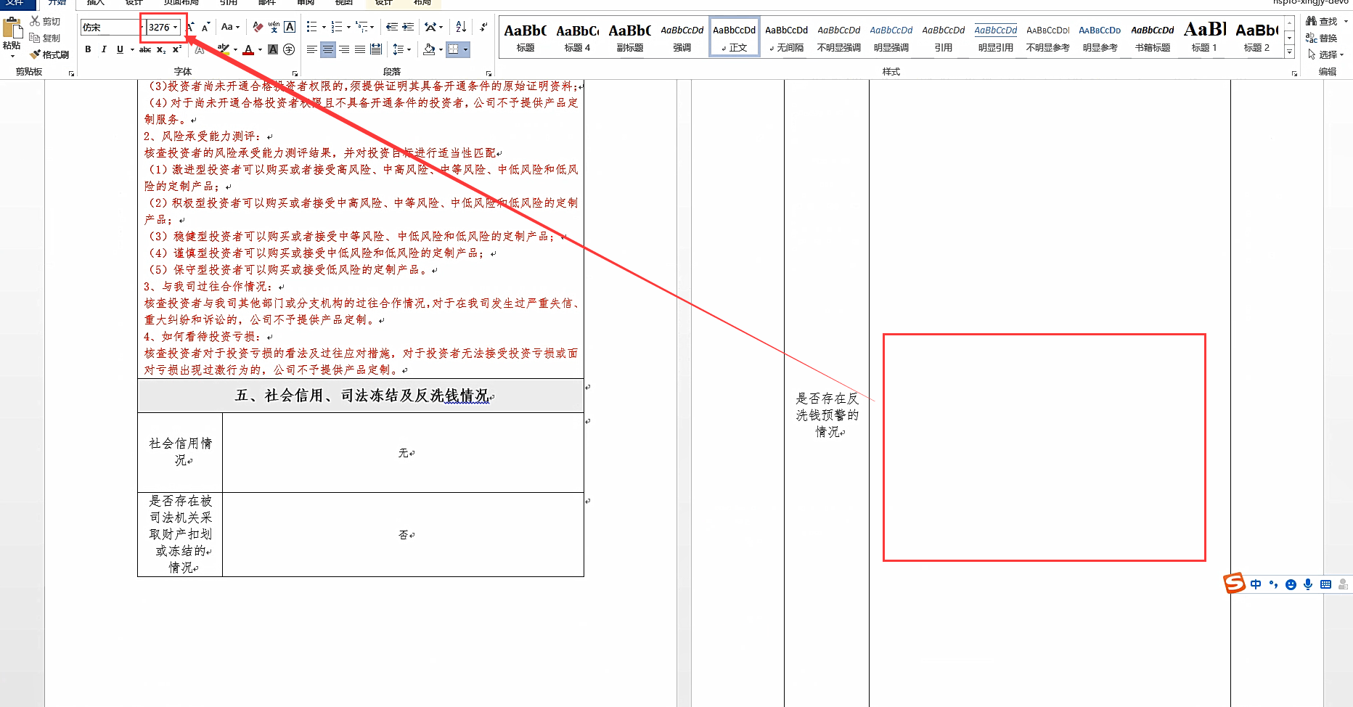Apply the 标题 1 style
The height and width of the screenshot is (707, 1353).
coord(1204,36)
